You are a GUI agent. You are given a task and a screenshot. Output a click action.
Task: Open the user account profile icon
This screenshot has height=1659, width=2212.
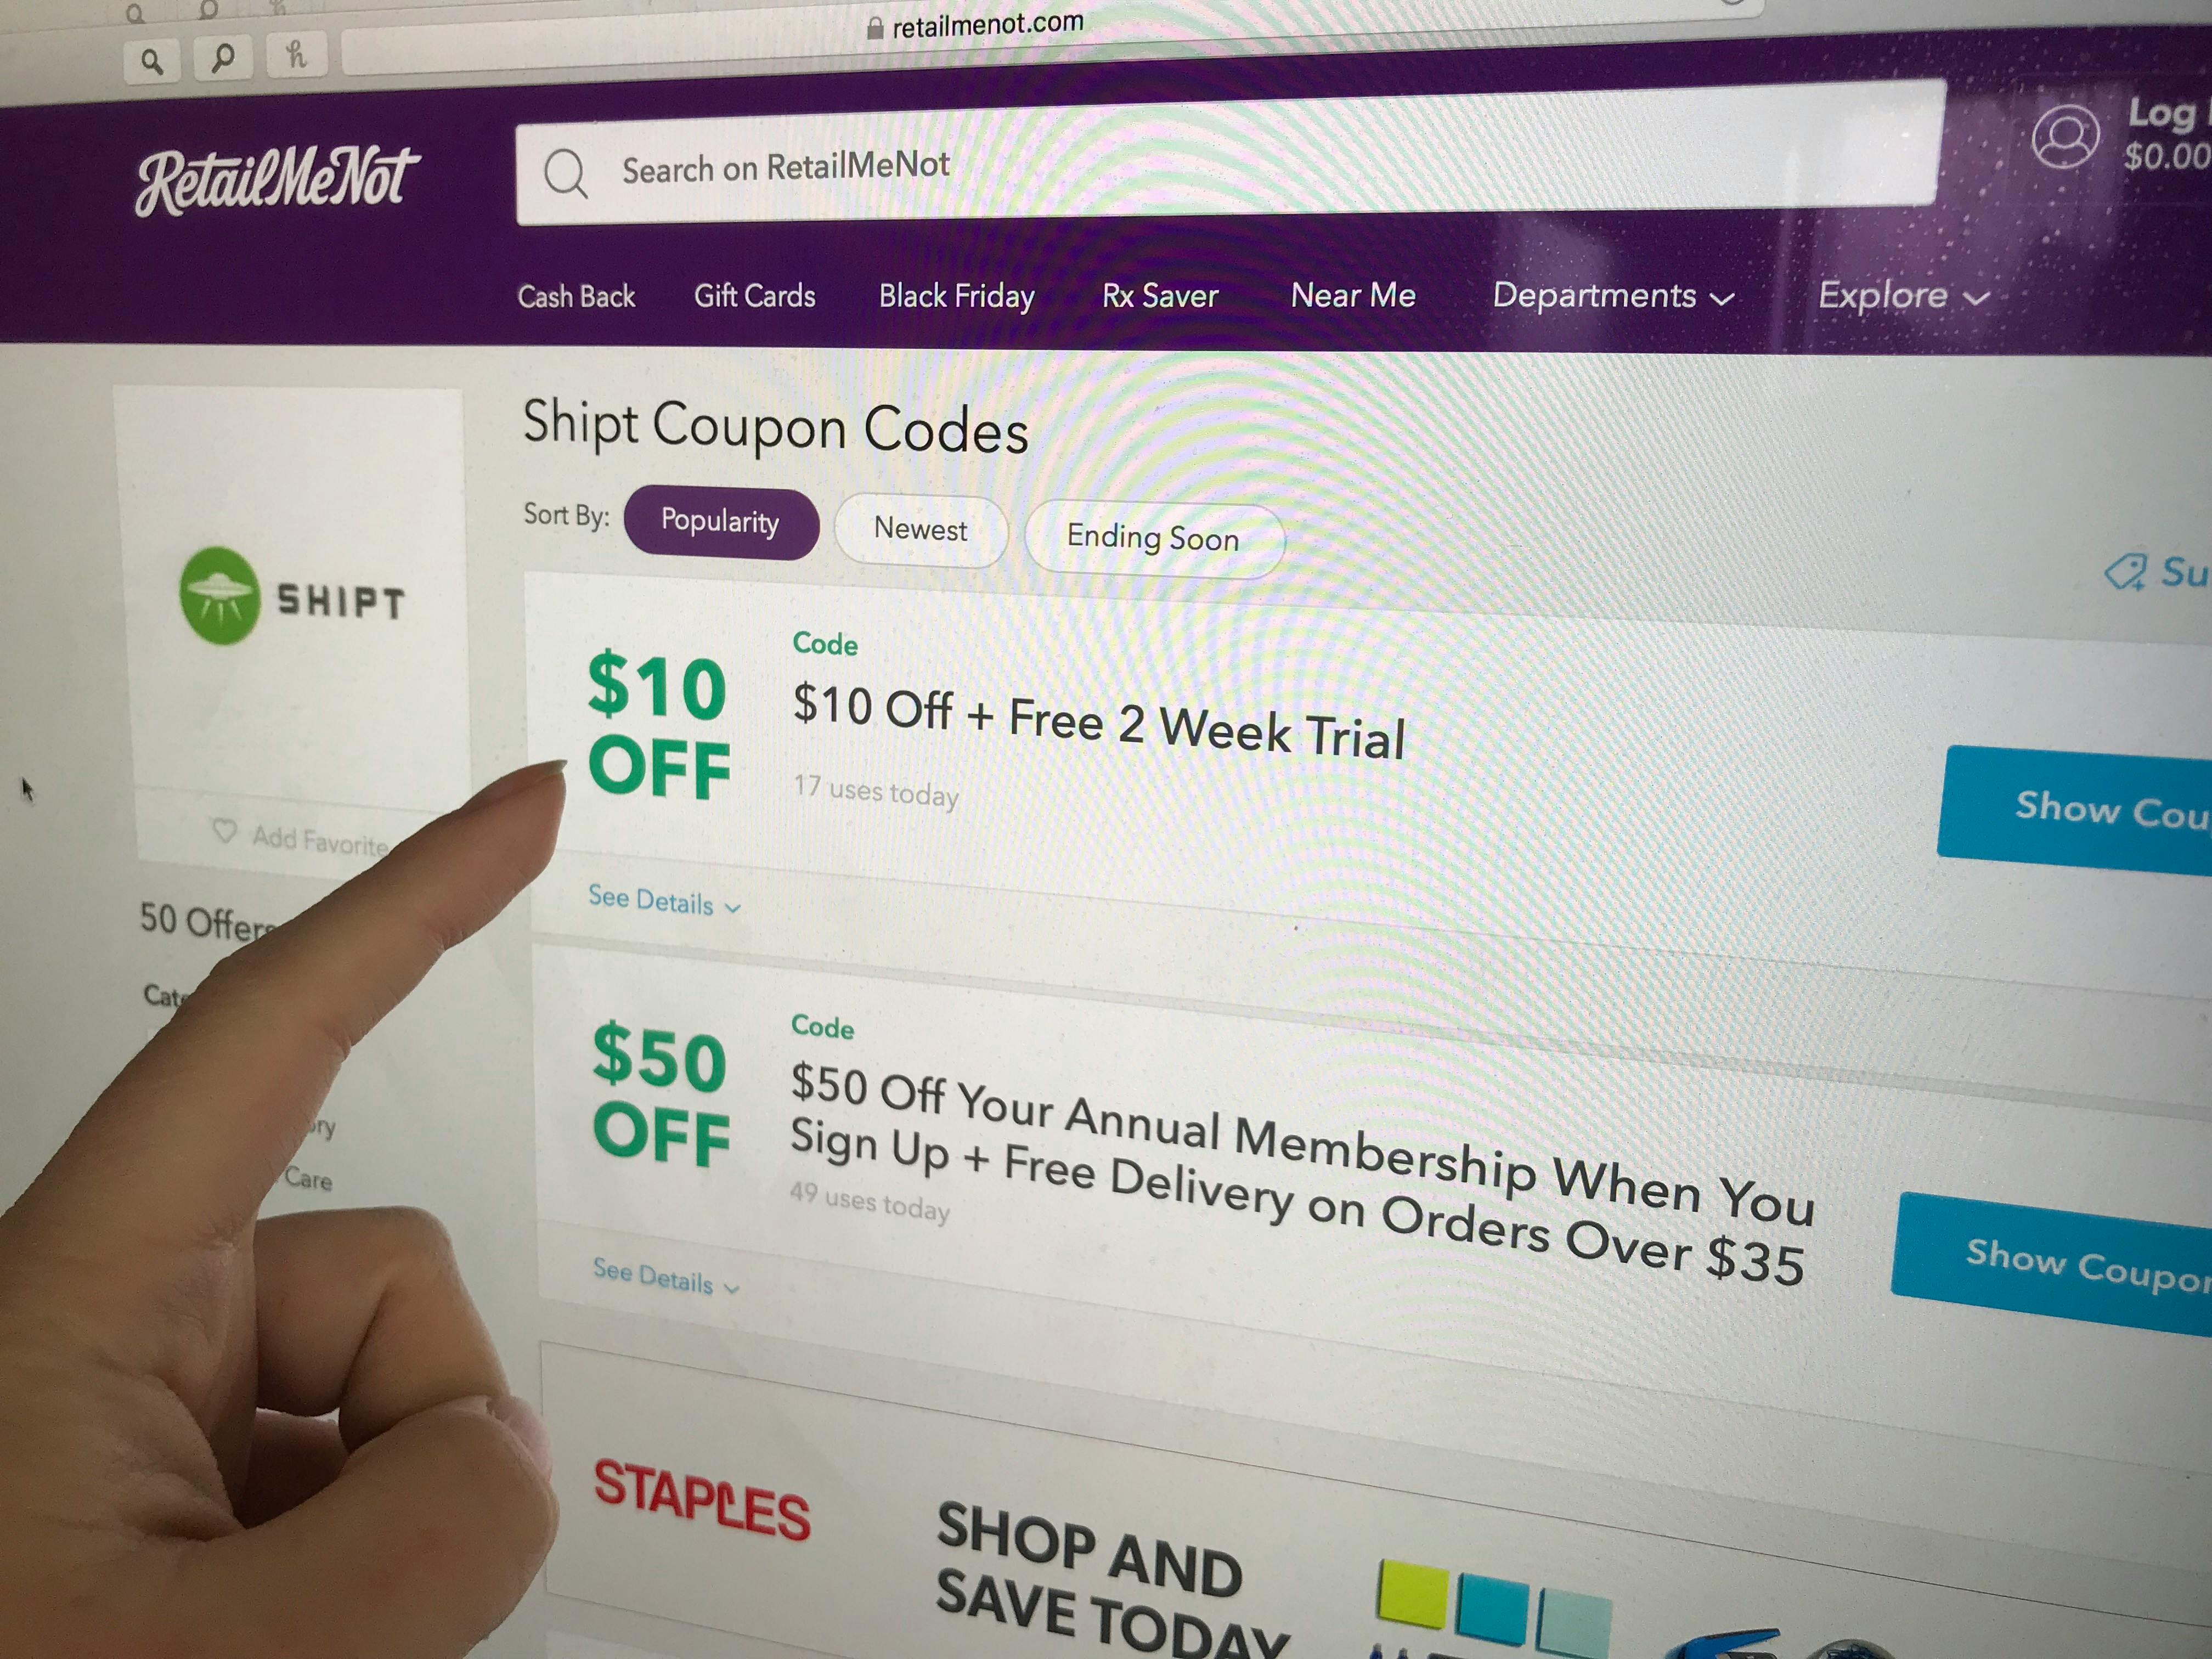click(x=2065, y=137)
